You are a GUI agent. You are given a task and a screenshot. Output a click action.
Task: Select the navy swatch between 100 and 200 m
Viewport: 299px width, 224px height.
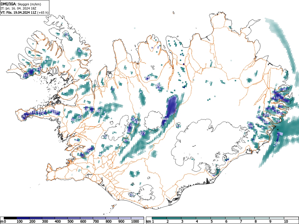click(x=23, y=218)
